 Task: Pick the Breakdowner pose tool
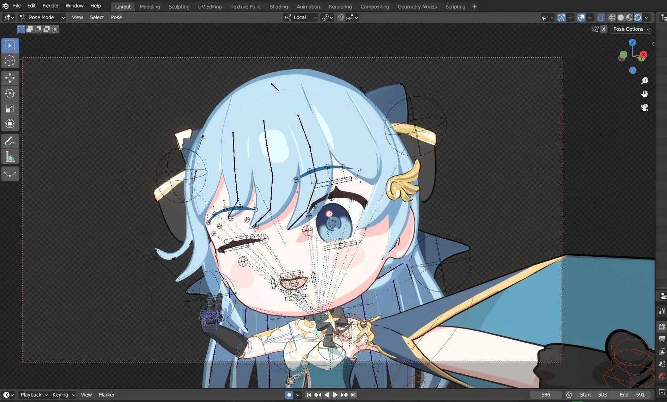10,174
